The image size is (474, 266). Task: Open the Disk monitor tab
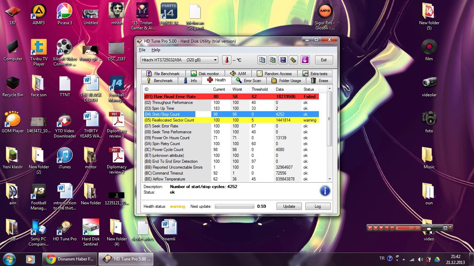tap(205, 73)
